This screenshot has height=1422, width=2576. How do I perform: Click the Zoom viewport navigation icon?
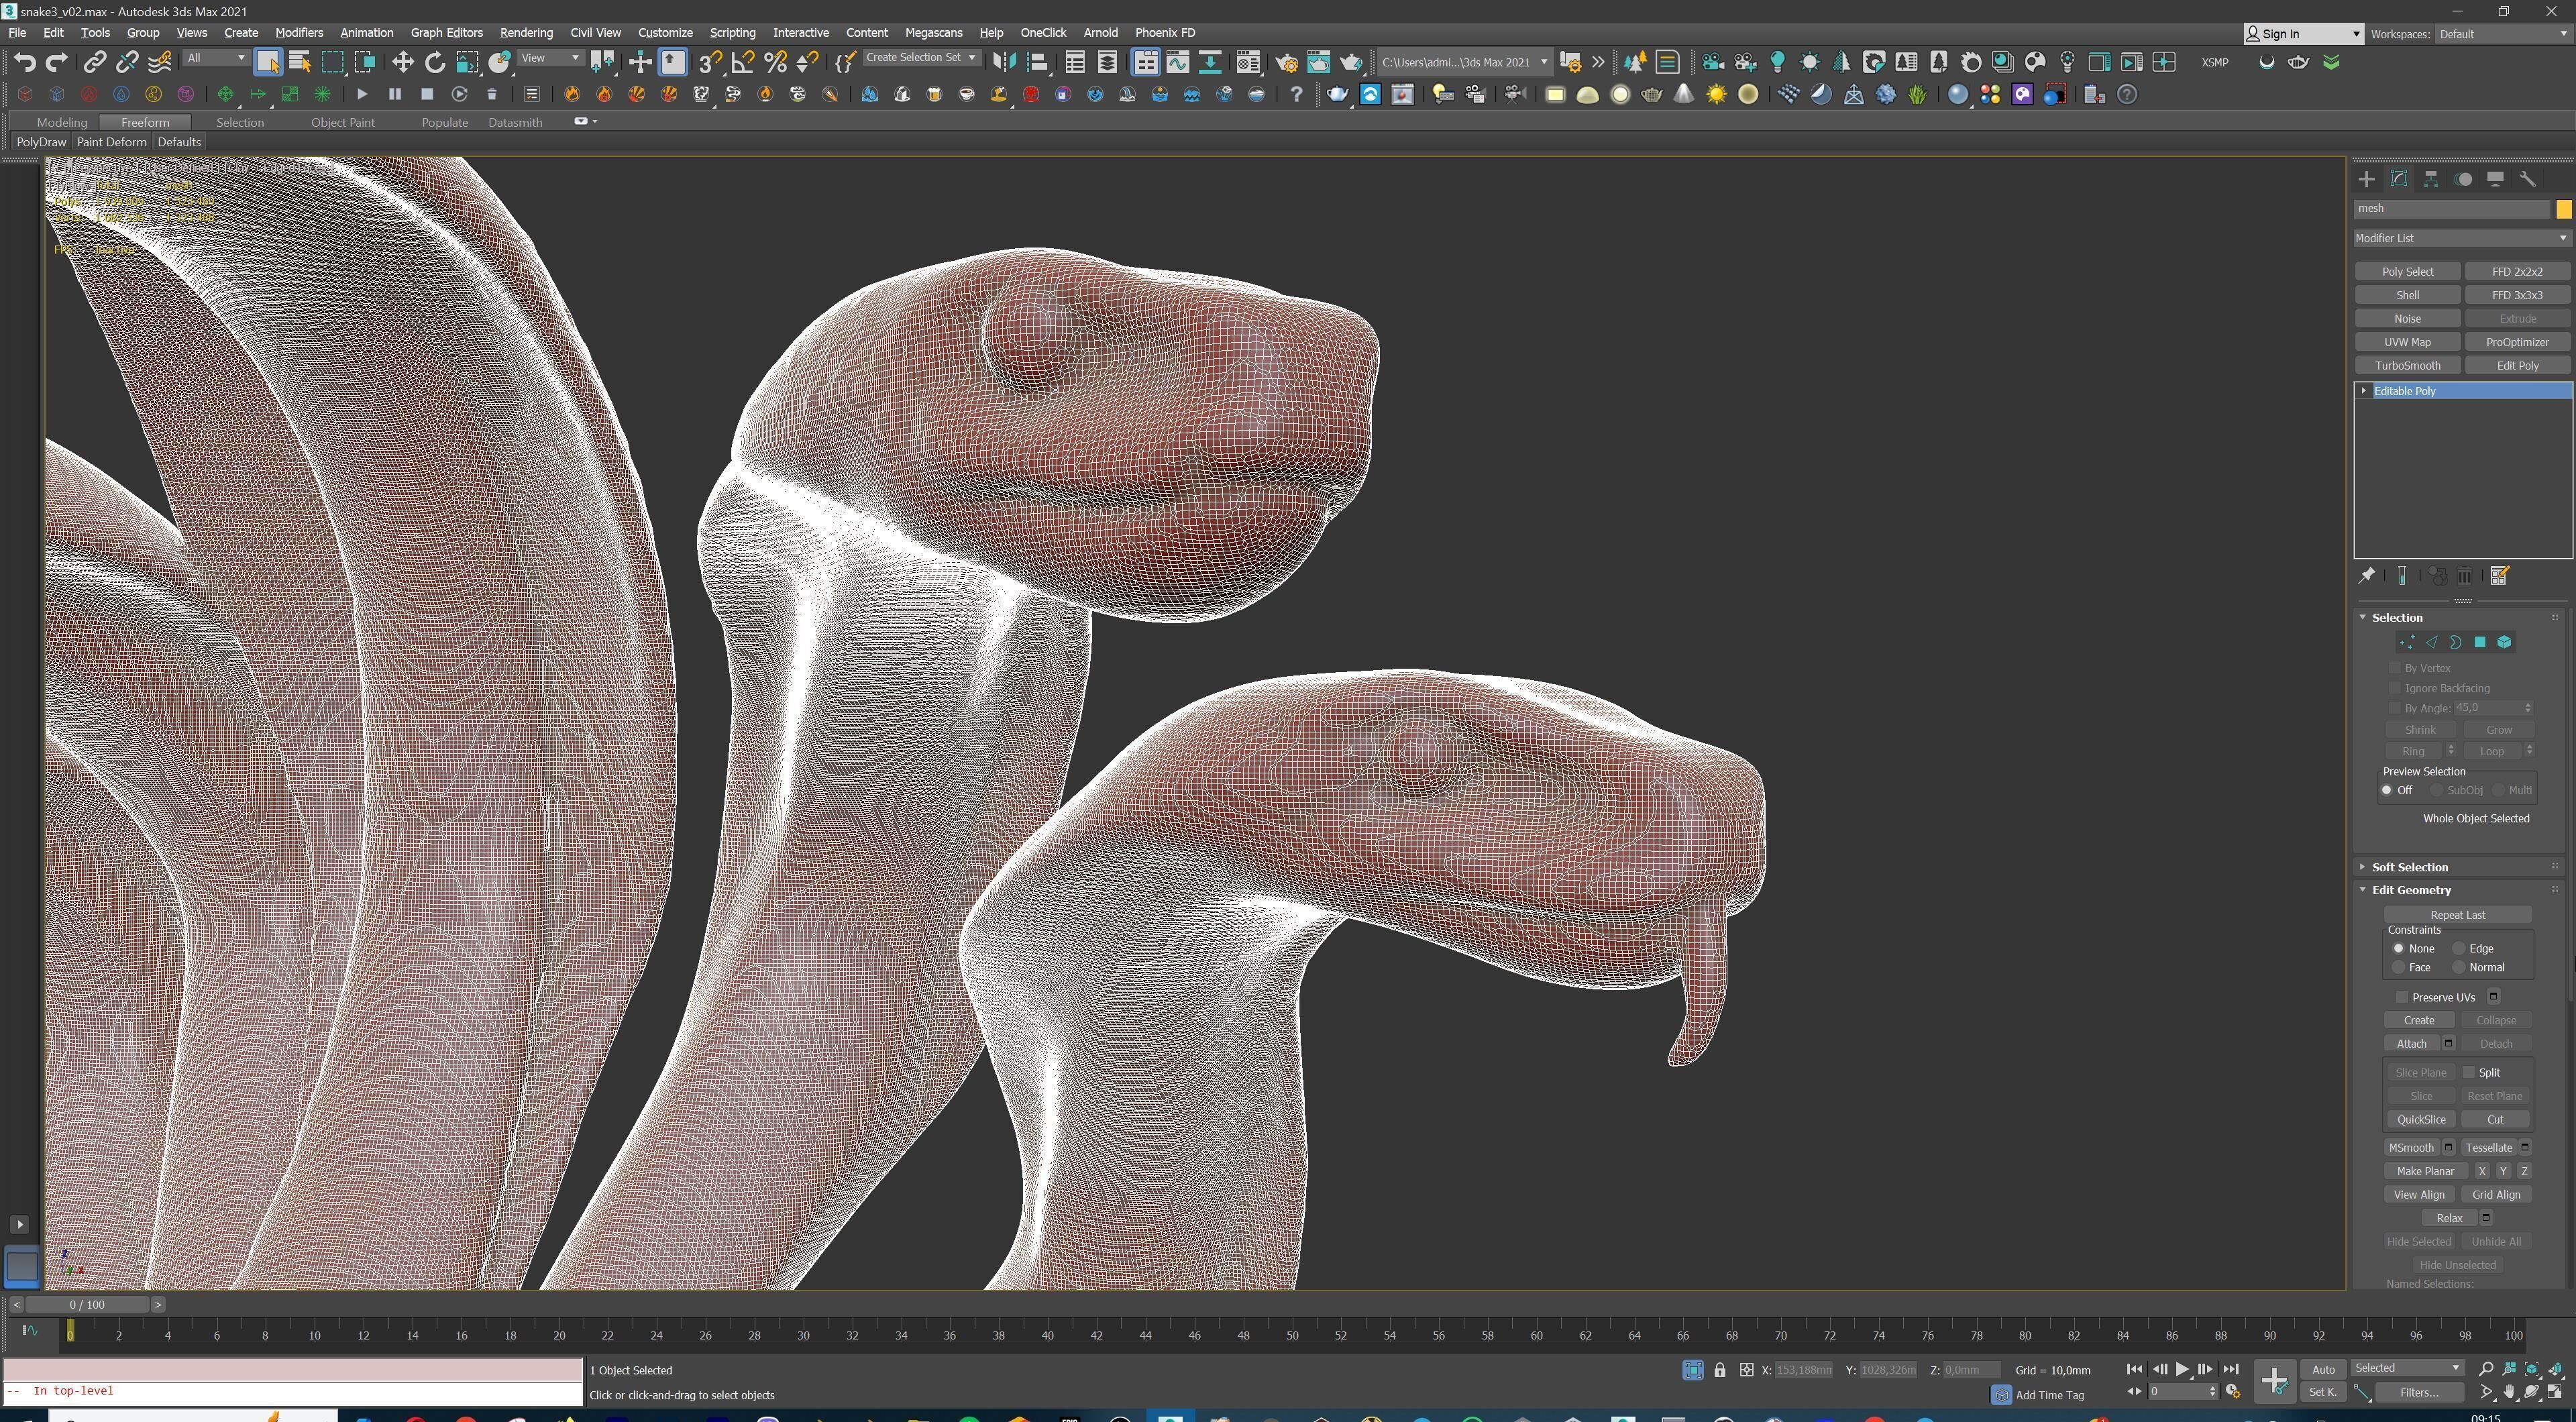pyautogui.click(x=2486, y=1369)
